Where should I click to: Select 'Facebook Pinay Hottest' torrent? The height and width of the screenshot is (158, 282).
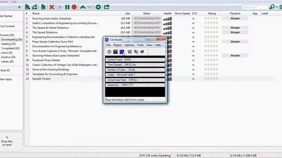coord(46,60)
